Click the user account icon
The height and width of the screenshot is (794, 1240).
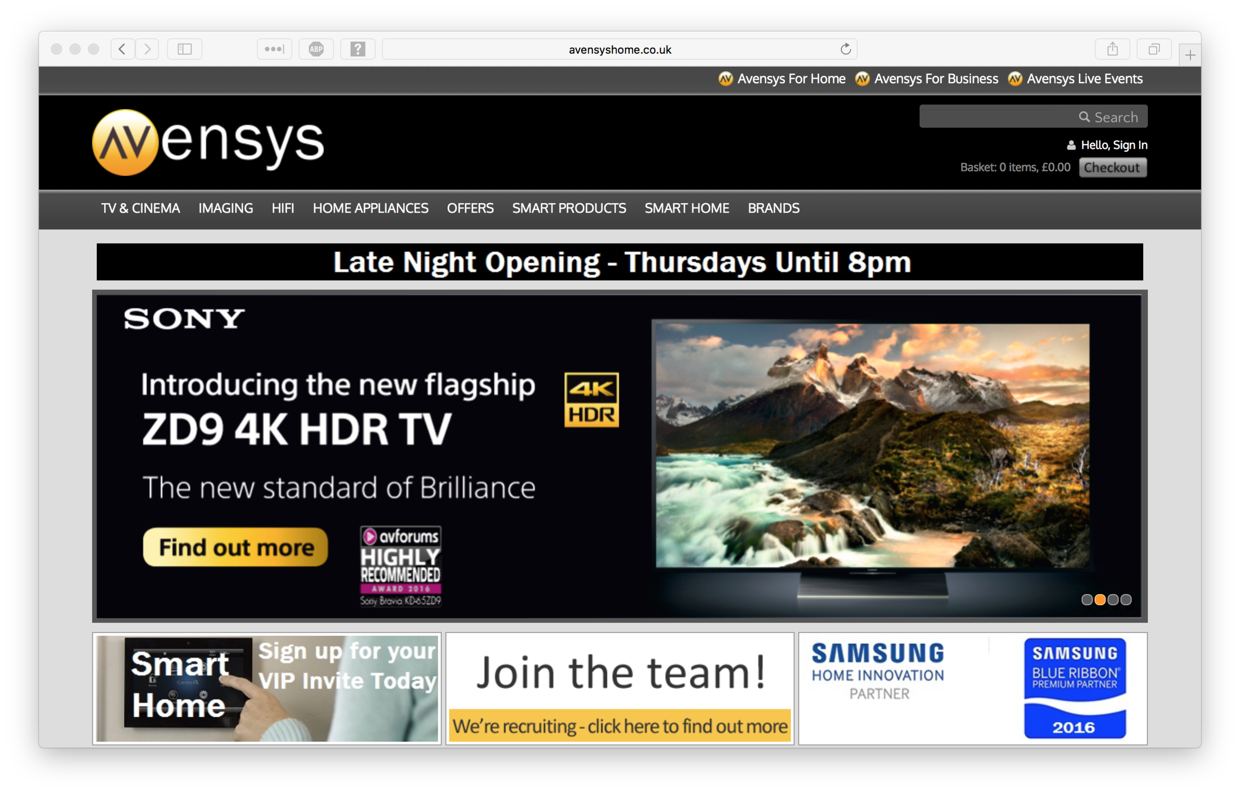[1071, 145]
